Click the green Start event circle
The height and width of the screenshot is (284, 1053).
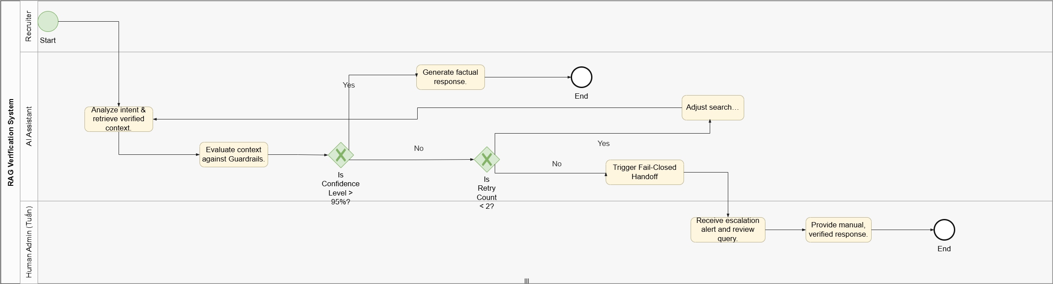[48, 22]
